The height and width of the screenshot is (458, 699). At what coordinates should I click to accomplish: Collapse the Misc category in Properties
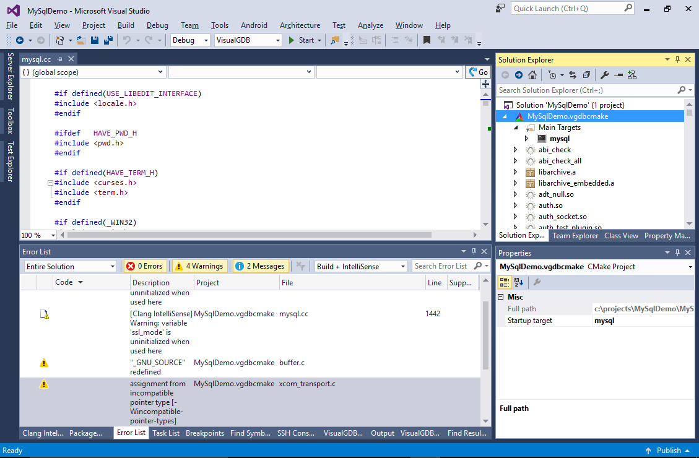[501, 296]
